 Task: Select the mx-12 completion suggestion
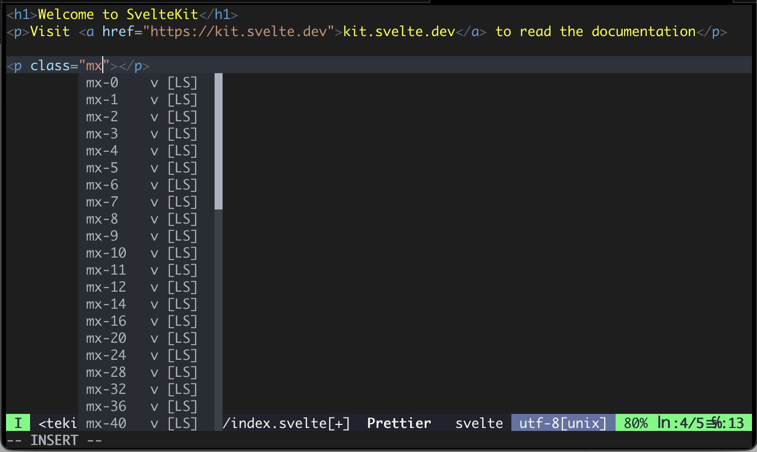point(106,287)
